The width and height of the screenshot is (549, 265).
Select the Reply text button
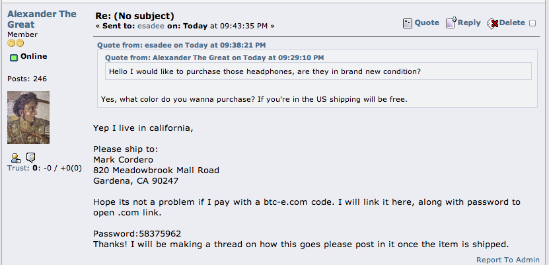coord(469,22)
